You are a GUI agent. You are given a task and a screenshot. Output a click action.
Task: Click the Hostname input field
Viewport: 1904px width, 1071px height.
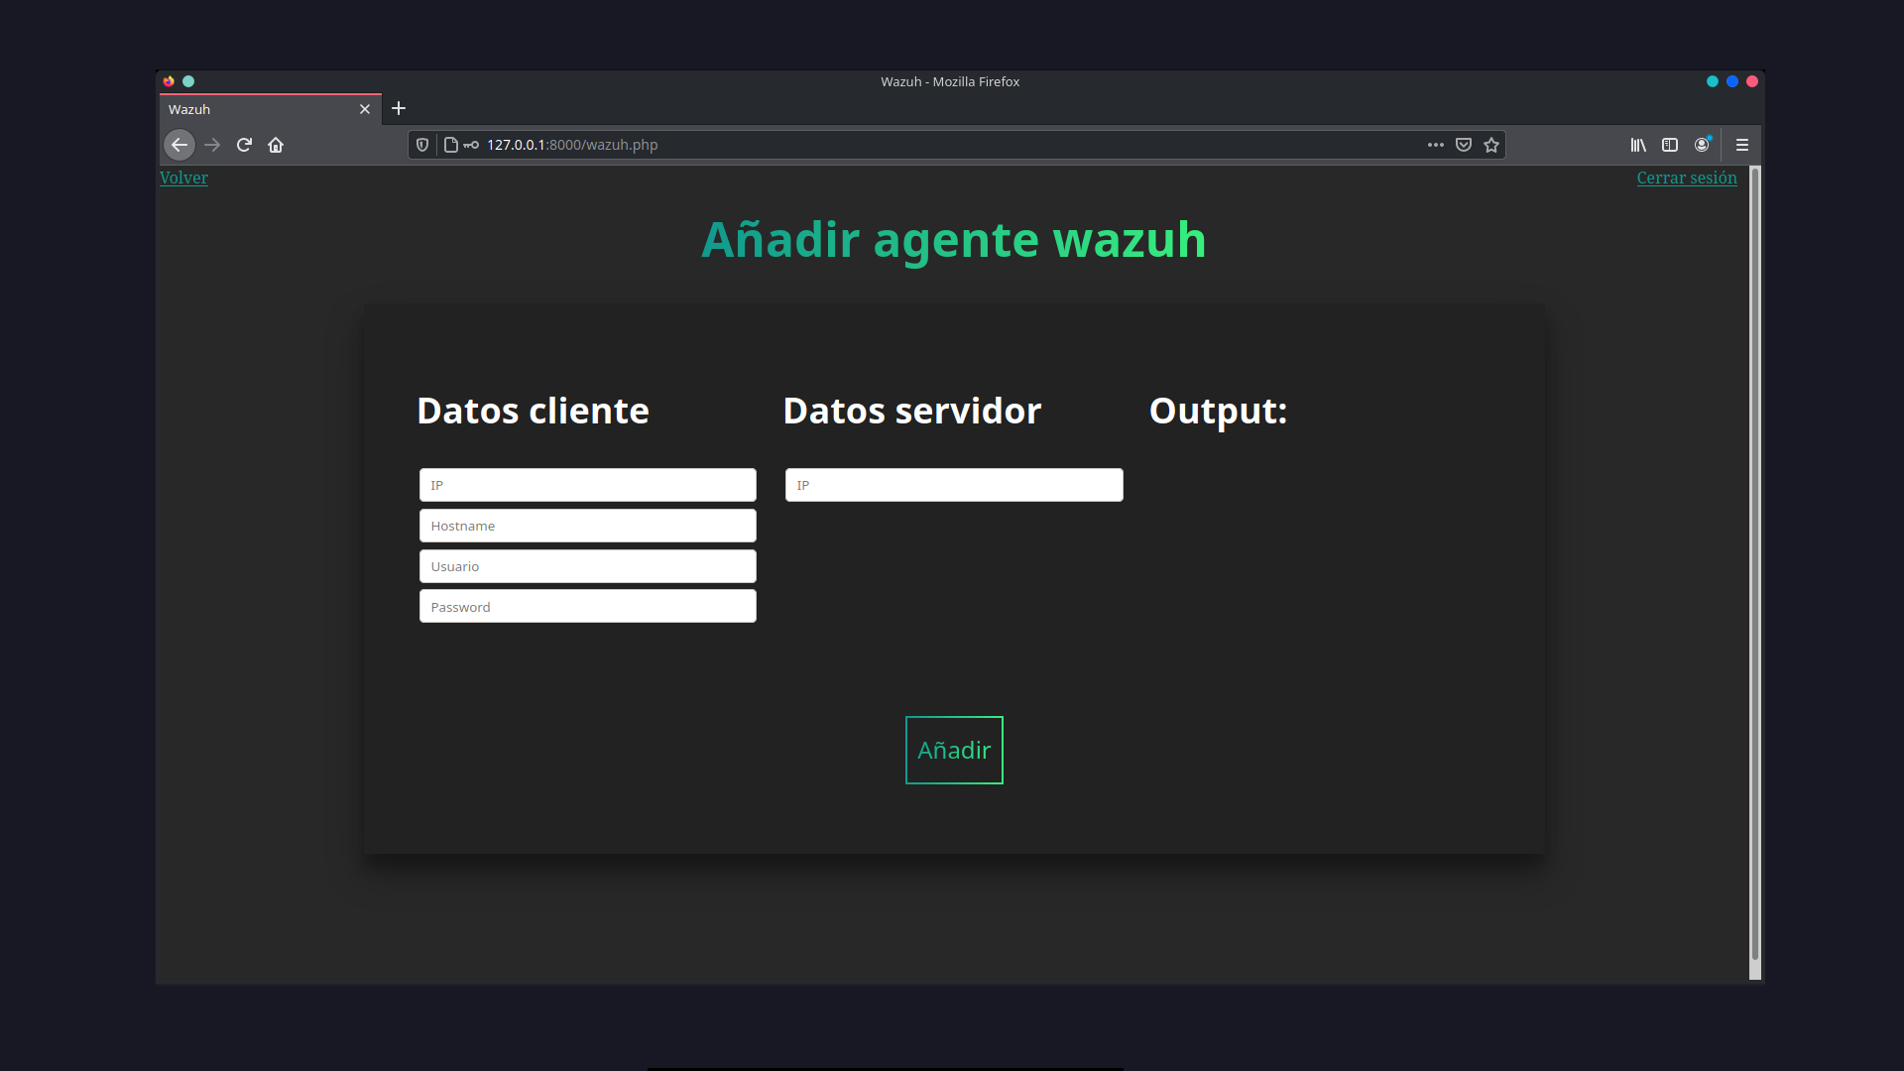click(x=587, y=525)
